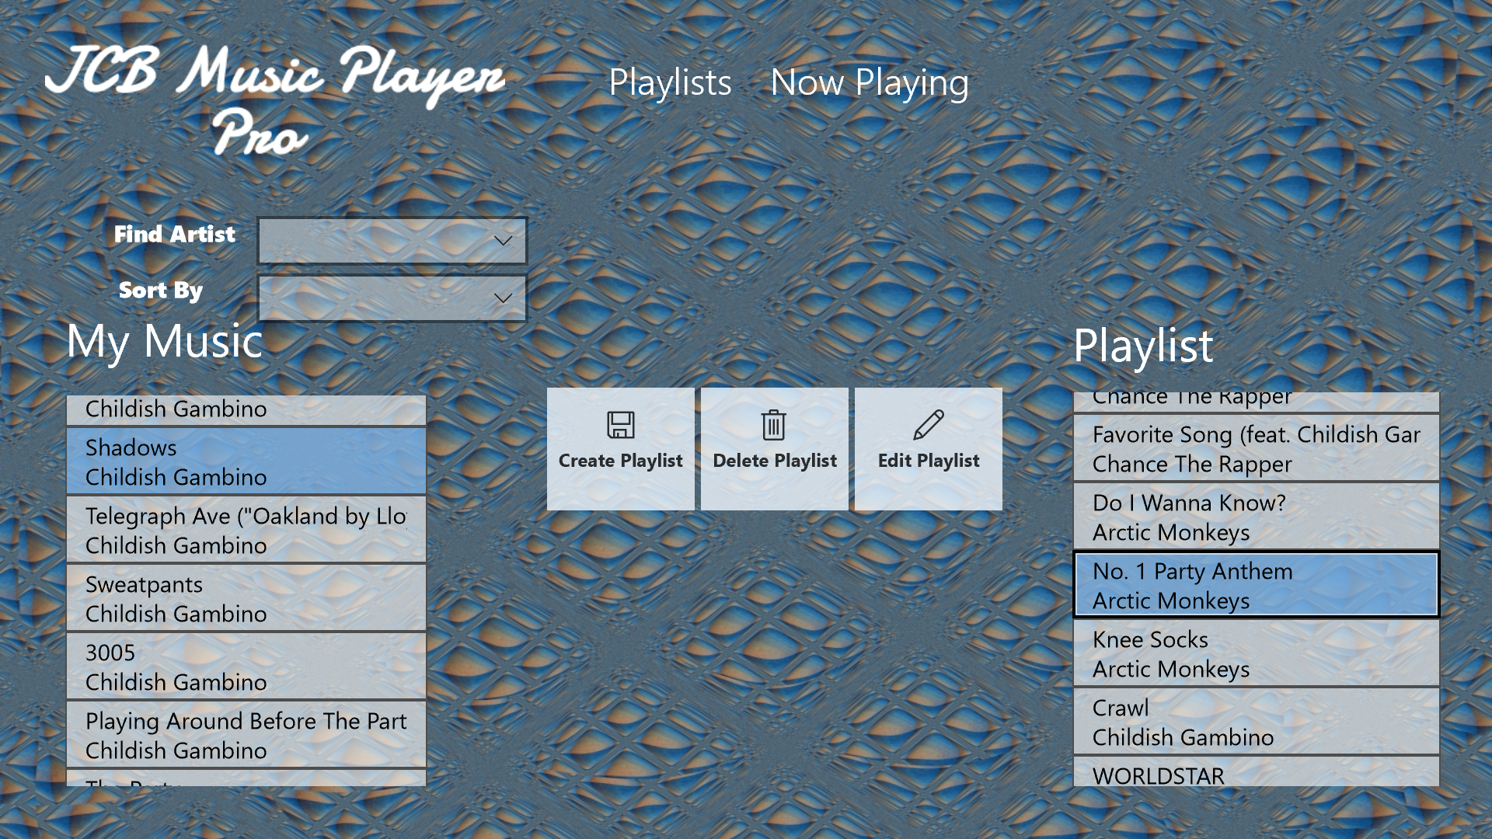Select No. 1 Party Anthem in Playlist
This screenshot has width=1492, height=839.
pos(1256,585)
